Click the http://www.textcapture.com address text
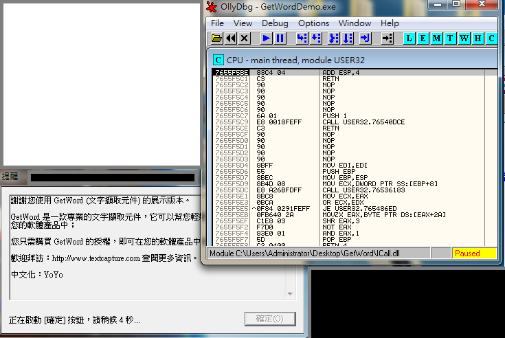 click(x=96, y=258)
